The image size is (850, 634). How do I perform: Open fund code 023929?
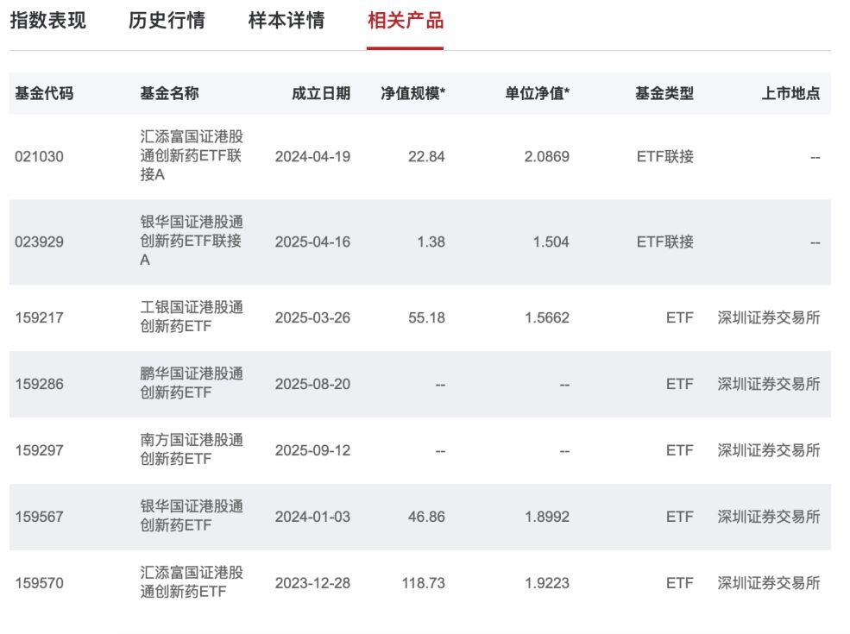[39, 242]
